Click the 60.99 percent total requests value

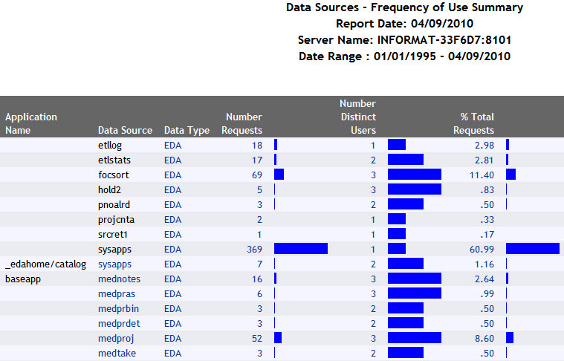pyautogui.click(x=482, y=249)
